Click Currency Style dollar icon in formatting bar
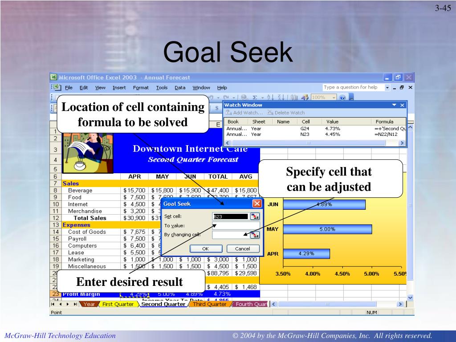This screenshot has height=342, width=456. click(x=217, y=108)
